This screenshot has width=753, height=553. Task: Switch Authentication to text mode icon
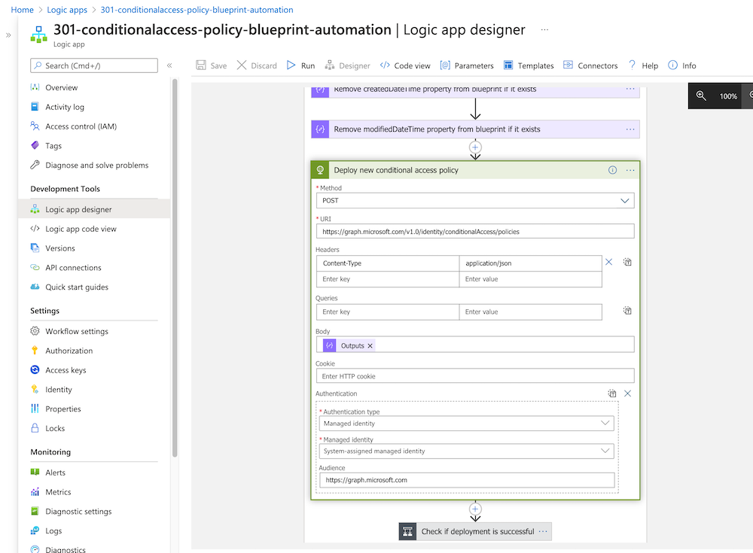(611, 393)
